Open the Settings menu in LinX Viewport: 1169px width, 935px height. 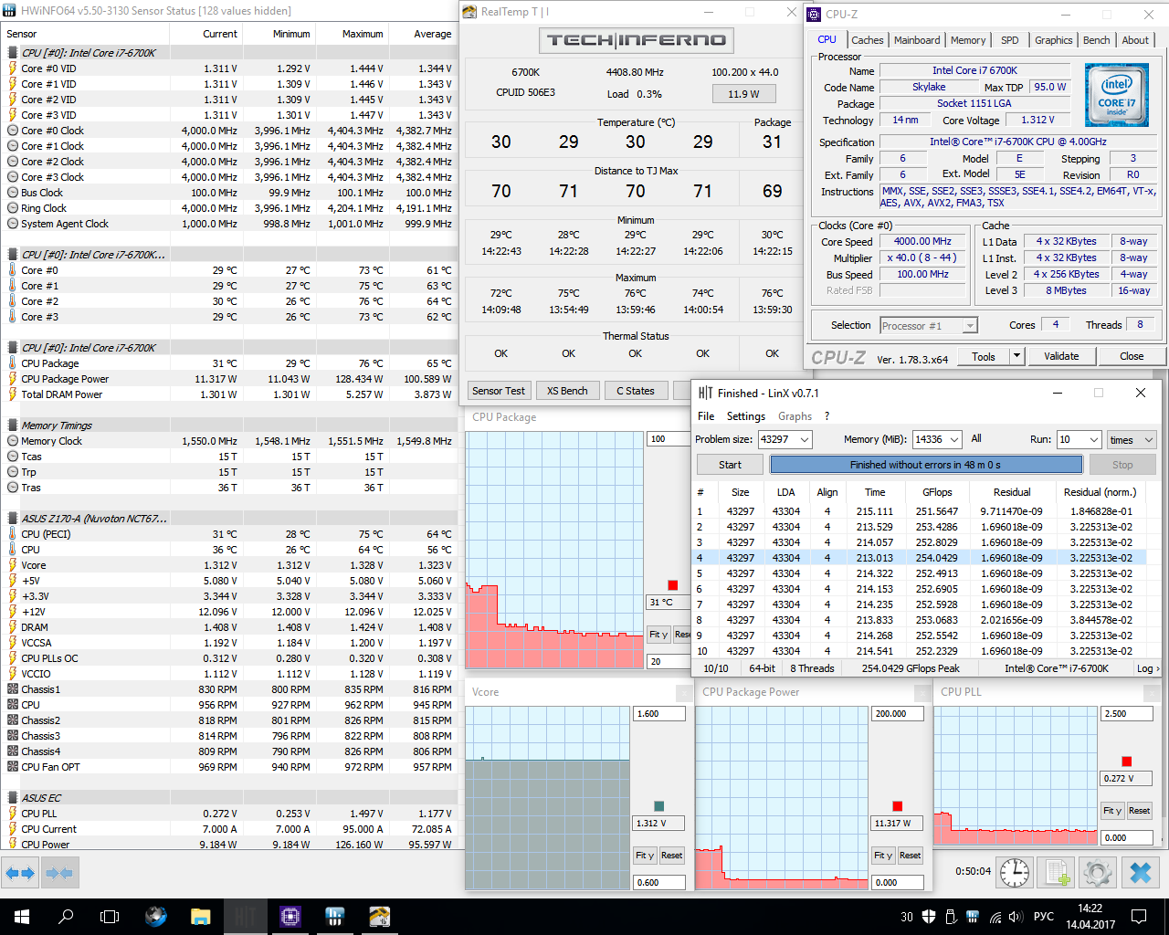(x=746, y=416)
